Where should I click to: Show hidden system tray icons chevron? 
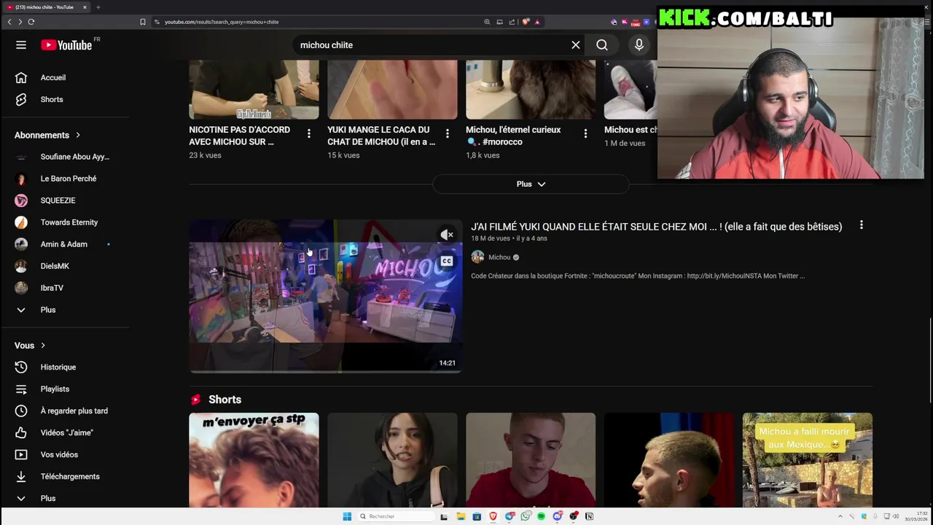coord(839,516)
